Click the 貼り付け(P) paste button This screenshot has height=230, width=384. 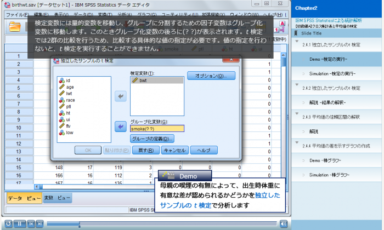[x=116, y=150]
